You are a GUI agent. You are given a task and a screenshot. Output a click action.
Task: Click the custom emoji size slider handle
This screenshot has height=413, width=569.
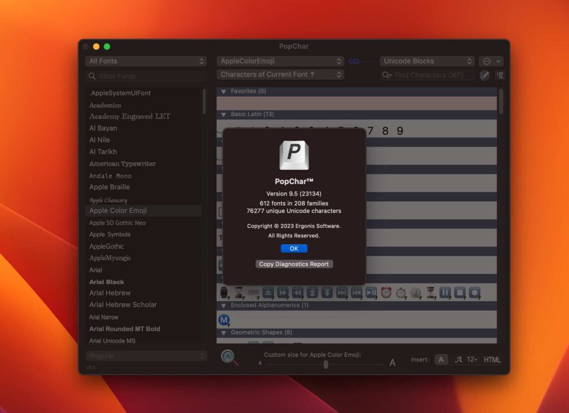[x=326, y=365]
